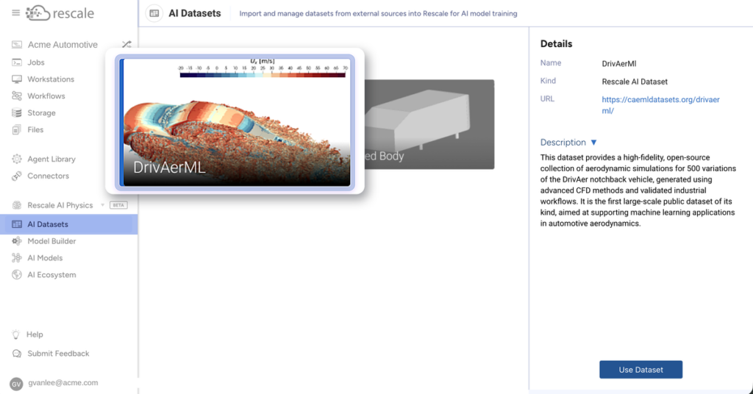Click the AI Datasets header icon

tap(154, 13)
